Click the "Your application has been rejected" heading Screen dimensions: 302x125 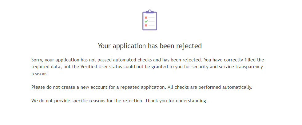pyautogui.click(x=150, y=46)
